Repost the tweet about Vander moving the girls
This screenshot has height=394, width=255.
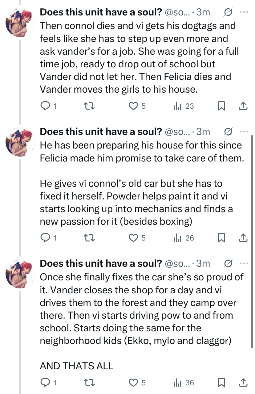tap(89, 106)
